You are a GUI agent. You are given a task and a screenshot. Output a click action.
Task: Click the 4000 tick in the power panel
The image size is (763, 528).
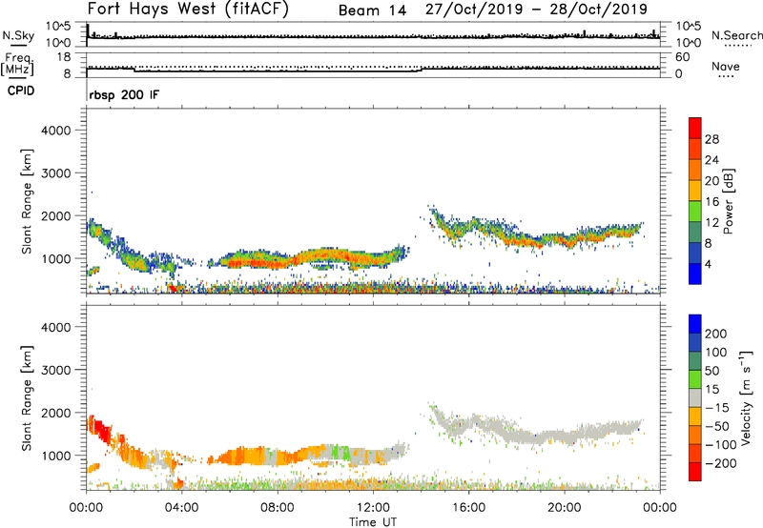[55, 131]
